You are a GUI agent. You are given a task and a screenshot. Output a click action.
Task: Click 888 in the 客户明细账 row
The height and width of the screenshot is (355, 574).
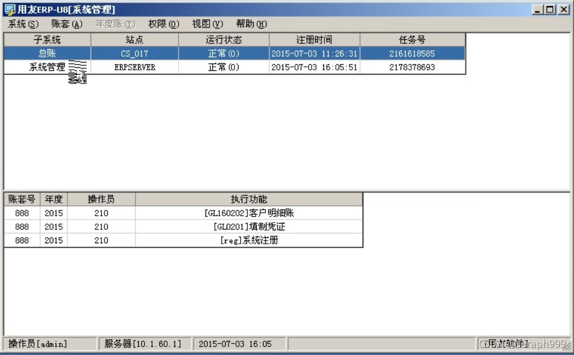[x=22, y=213]
